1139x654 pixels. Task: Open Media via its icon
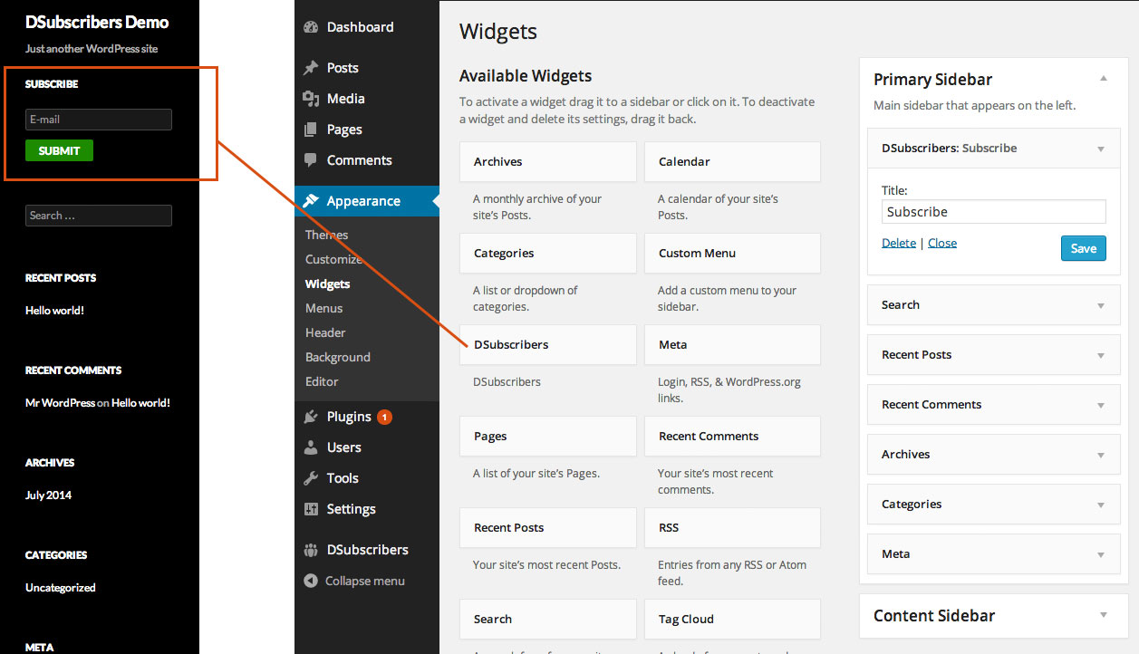tap(311, 99)
